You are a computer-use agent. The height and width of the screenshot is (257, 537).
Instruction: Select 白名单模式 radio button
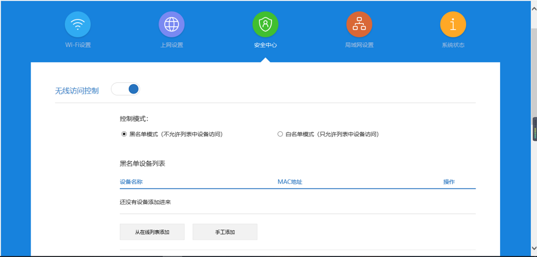280,135
